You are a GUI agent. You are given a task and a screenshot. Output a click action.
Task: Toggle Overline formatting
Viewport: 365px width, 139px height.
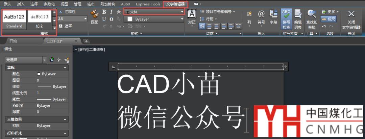point(111,19)
